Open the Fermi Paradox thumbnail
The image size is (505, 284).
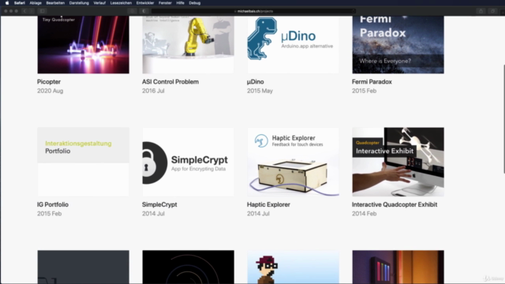coord(398,45)
